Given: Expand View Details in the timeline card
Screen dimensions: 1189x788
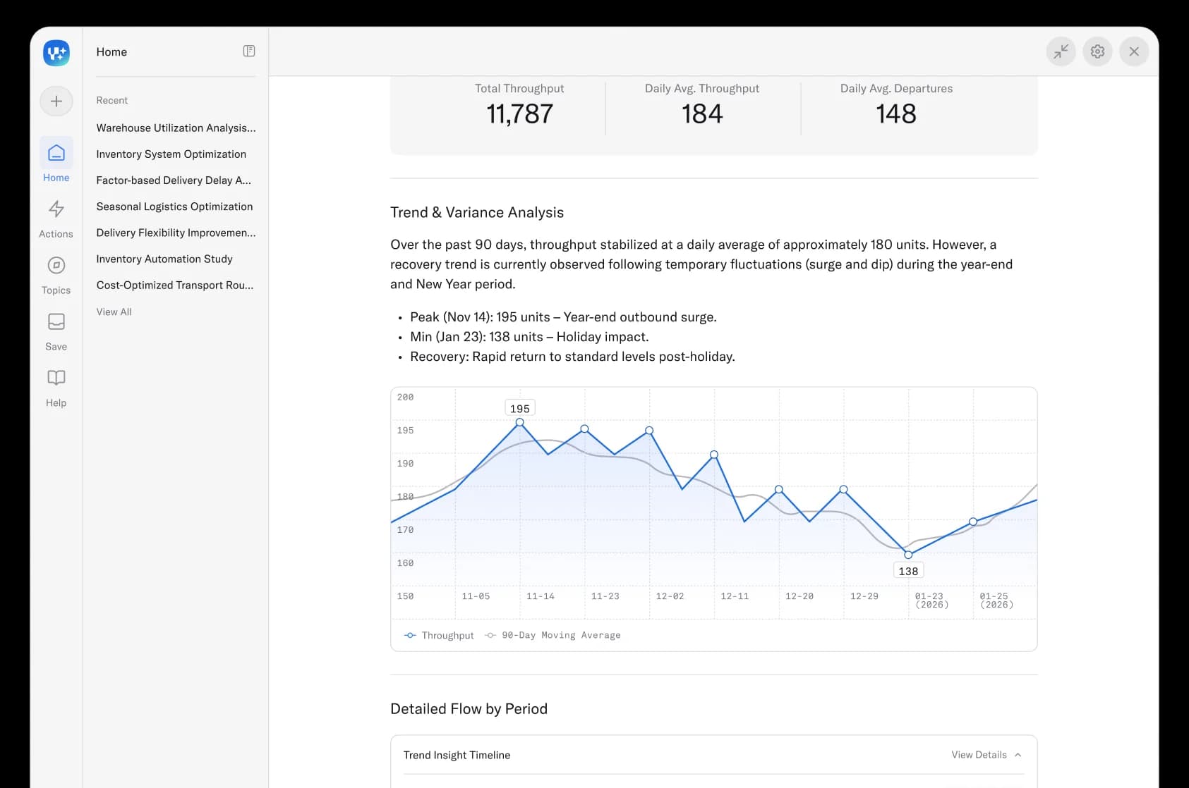Looking at the screenshot, I should click(979, 755).
